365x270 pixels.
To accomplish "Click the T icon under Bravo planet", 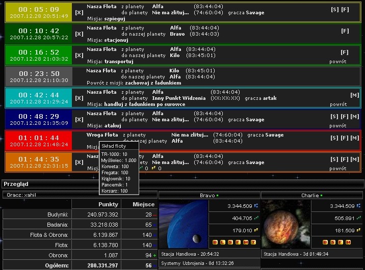I will [246, 242].
